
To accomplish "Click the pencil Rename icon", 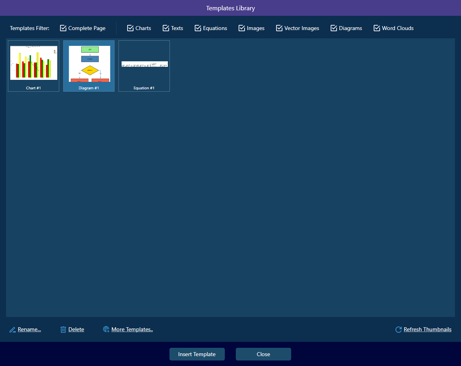I will 12,330.
